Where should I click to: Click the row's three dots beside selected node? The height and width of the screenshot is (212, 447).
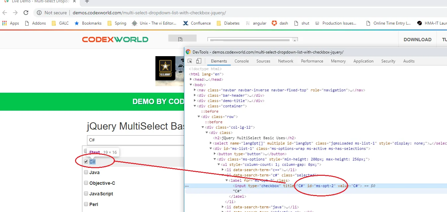click(x=187, y=186)
